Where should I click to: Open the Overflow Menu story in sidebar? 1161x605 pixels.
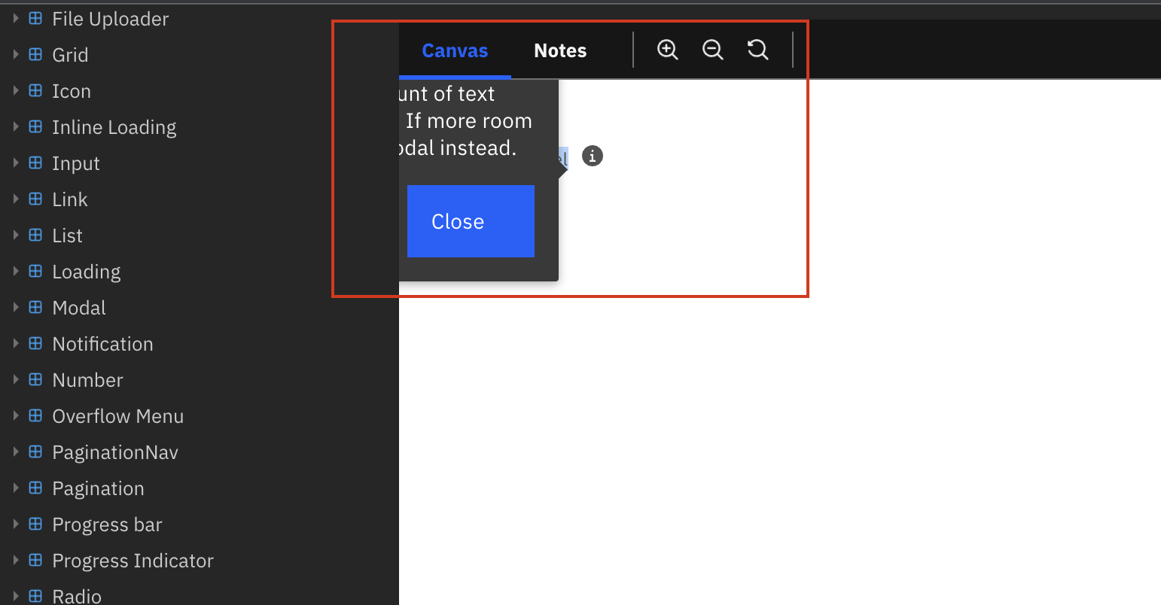(118, 416)
